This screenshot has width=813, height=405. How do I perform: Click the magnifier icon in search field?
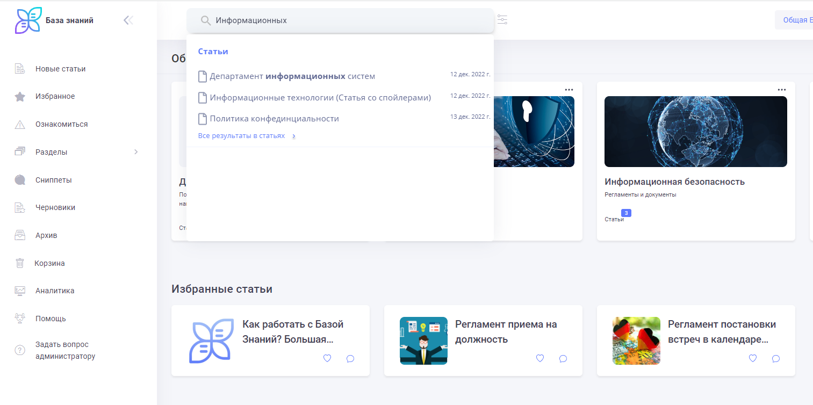[205, 20]
